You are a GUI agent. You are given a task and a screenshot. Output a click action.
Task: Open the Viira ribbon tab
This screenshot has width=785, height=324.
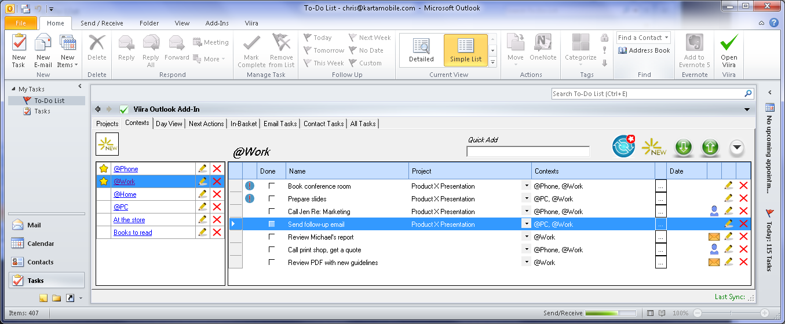[251, 23]
